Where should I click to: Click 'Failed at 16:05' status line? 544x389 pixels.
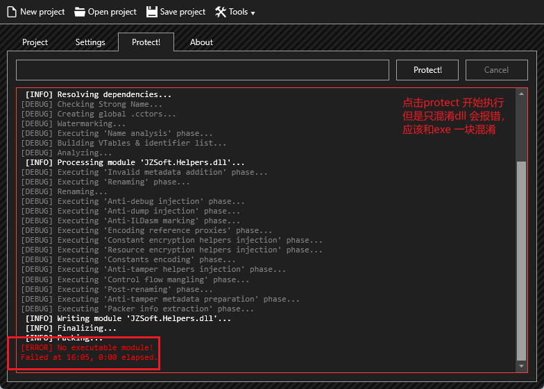pos(89,357)
